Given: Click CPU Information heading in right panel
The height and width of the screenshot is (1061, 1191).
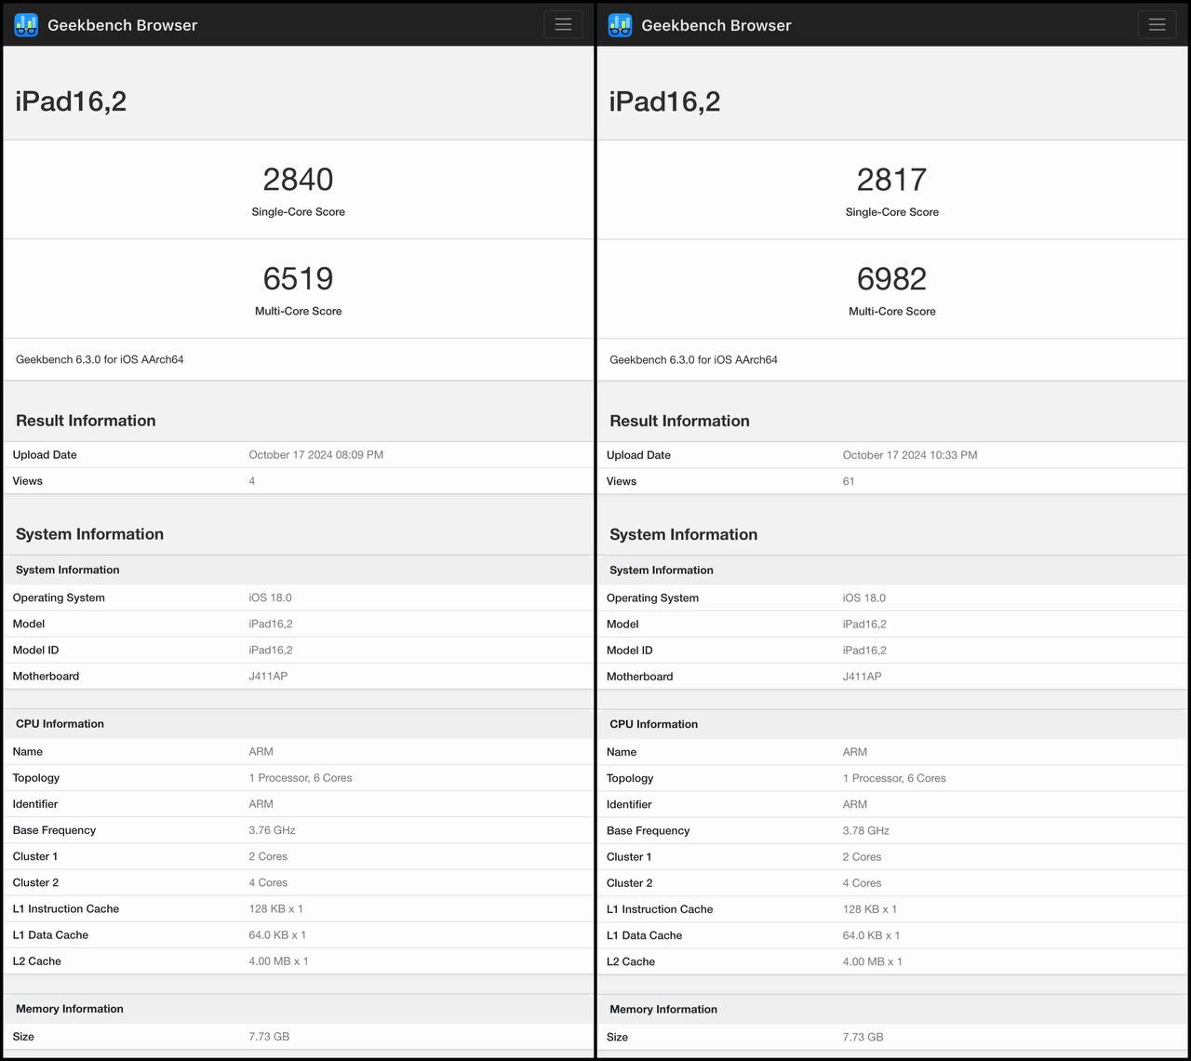Looking at the screenshot, I should [x=653, y=724].
